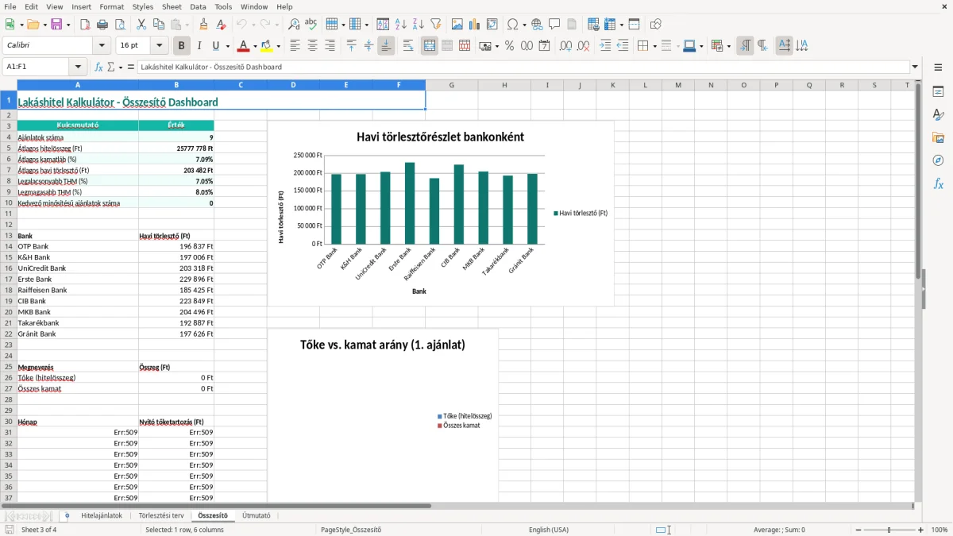
Task: Click the Format as Percent icon
Action: [509, 46]
